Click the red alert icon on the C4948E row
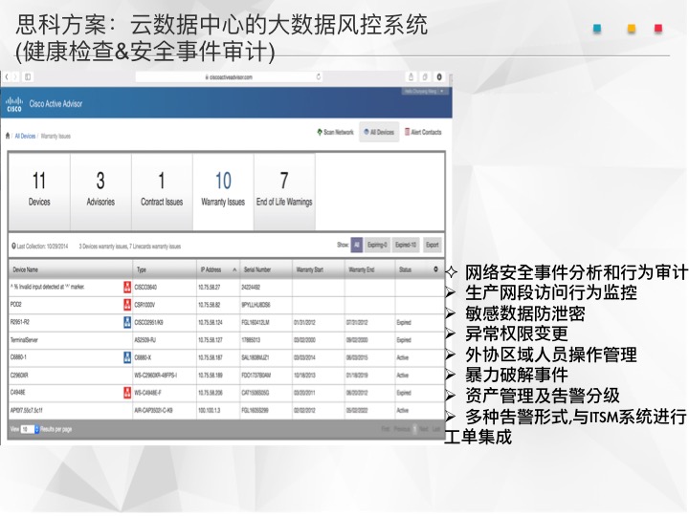689x516 pixels. (127, 393)
